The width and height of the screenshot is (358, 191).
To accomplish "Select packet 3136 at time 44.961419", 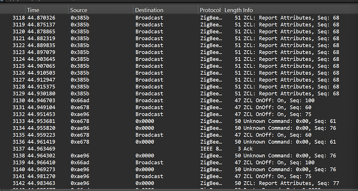I will (179, 142).
